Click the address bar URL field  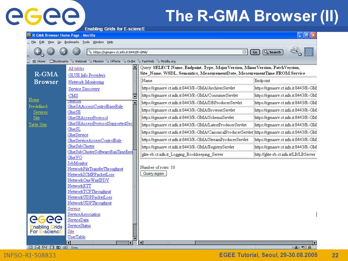click(166, 52)
